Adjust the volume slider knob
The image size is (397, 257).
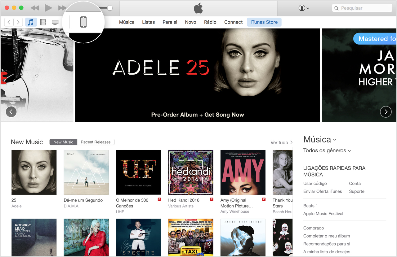tap(109, 8)
